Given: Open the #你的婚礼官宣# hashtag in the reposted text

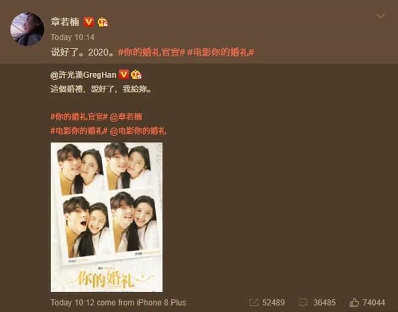Looking at the screenshot, I should pyautogui.click(x=79, y=117).
